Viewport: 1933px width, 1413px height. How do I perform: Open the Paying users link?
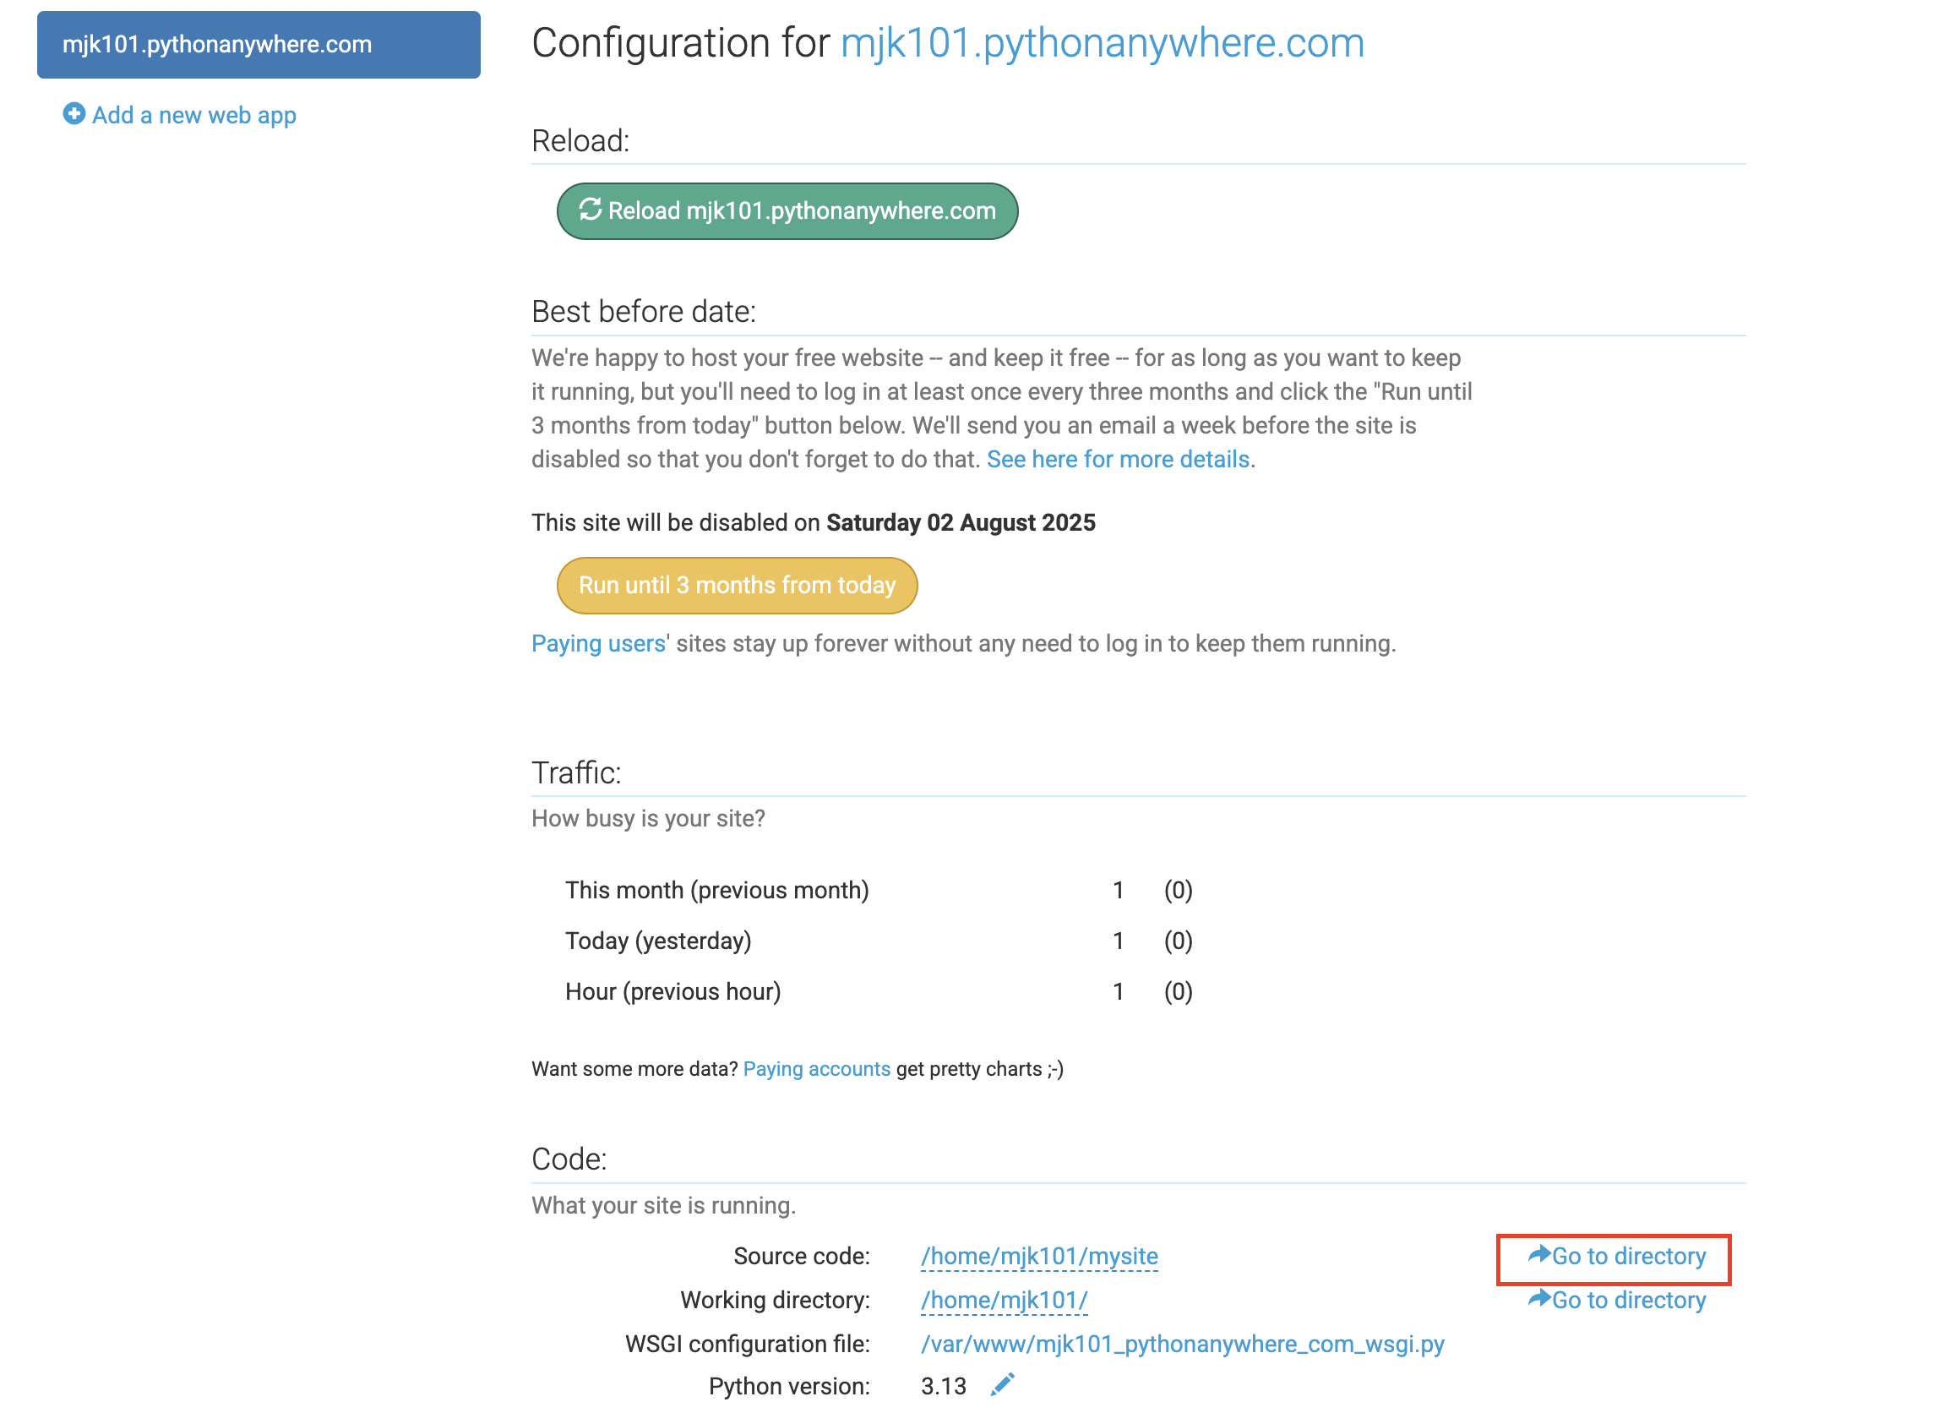[598, 643]
